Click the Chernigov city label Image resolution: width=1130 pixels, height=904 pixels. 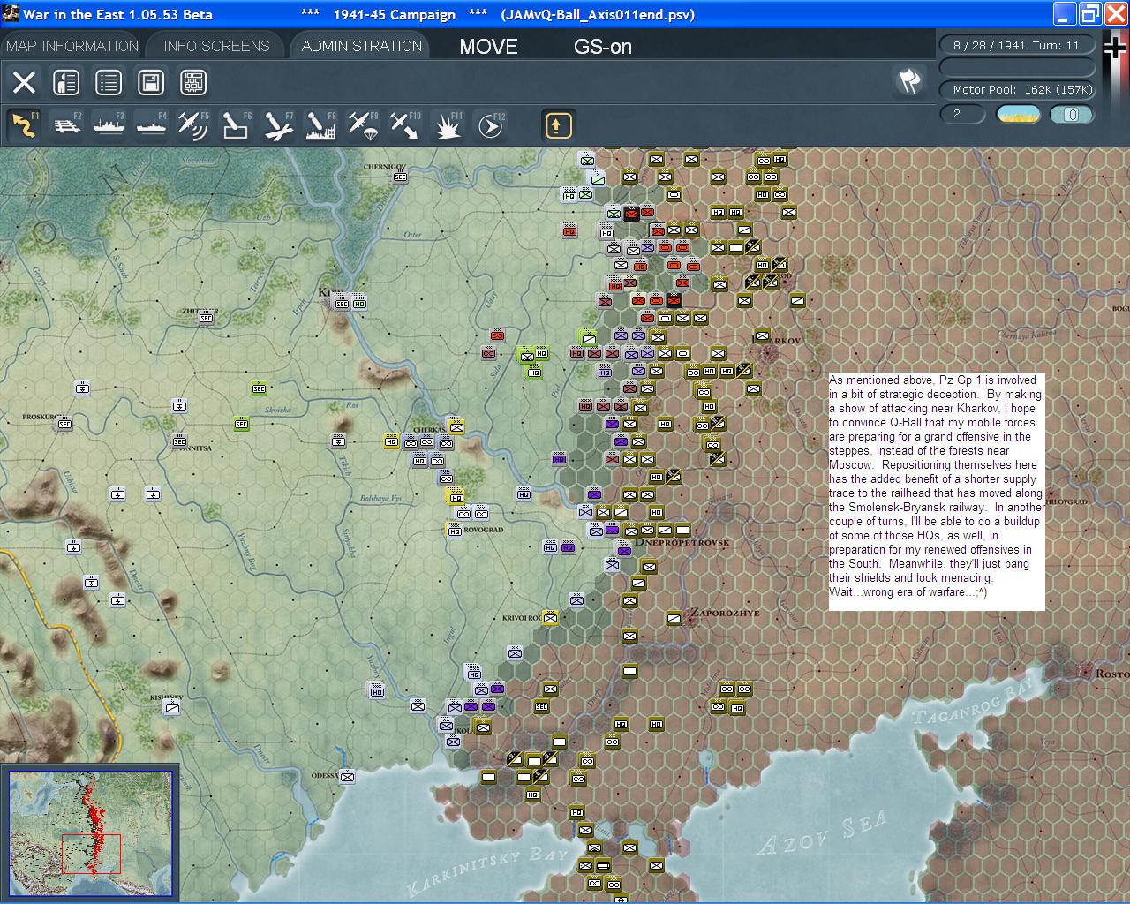pyautogui.click(x=385, y=166)
